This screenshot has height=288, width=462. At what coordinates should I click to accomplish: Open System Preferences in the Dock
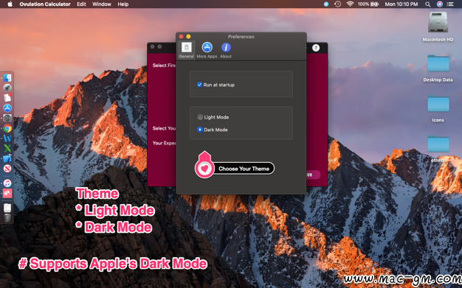coord(7,118)
